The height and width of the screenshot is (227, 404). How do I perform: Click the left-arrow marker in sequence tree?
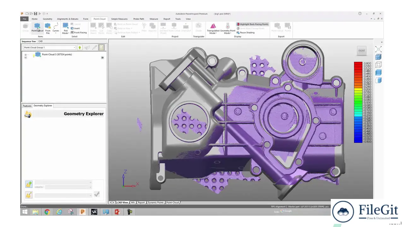tap(102, 57)
